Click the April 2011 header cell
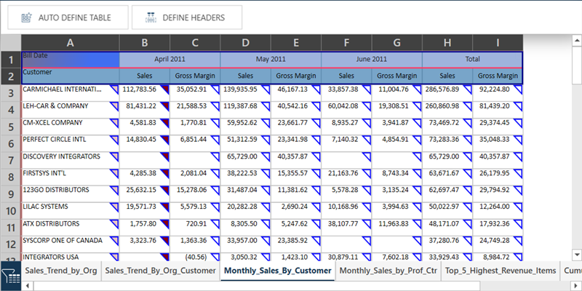Screen dimensions: 582x291 pos(170,60)
